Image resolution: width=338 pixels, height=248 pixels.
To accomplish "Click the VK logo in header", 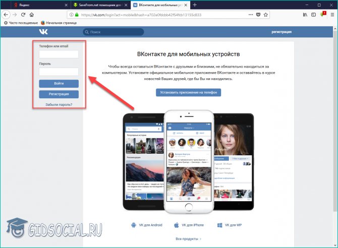I will pos(43,32).
